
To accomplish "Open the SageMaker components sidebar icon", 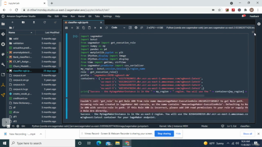I will [x=3, y=85].
